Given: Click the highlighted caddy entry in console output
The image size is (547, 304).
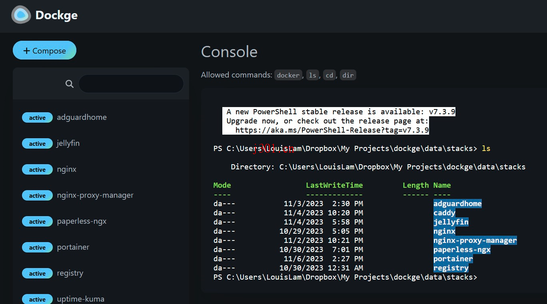Looking at the screenshot, I should pos(444,213).
